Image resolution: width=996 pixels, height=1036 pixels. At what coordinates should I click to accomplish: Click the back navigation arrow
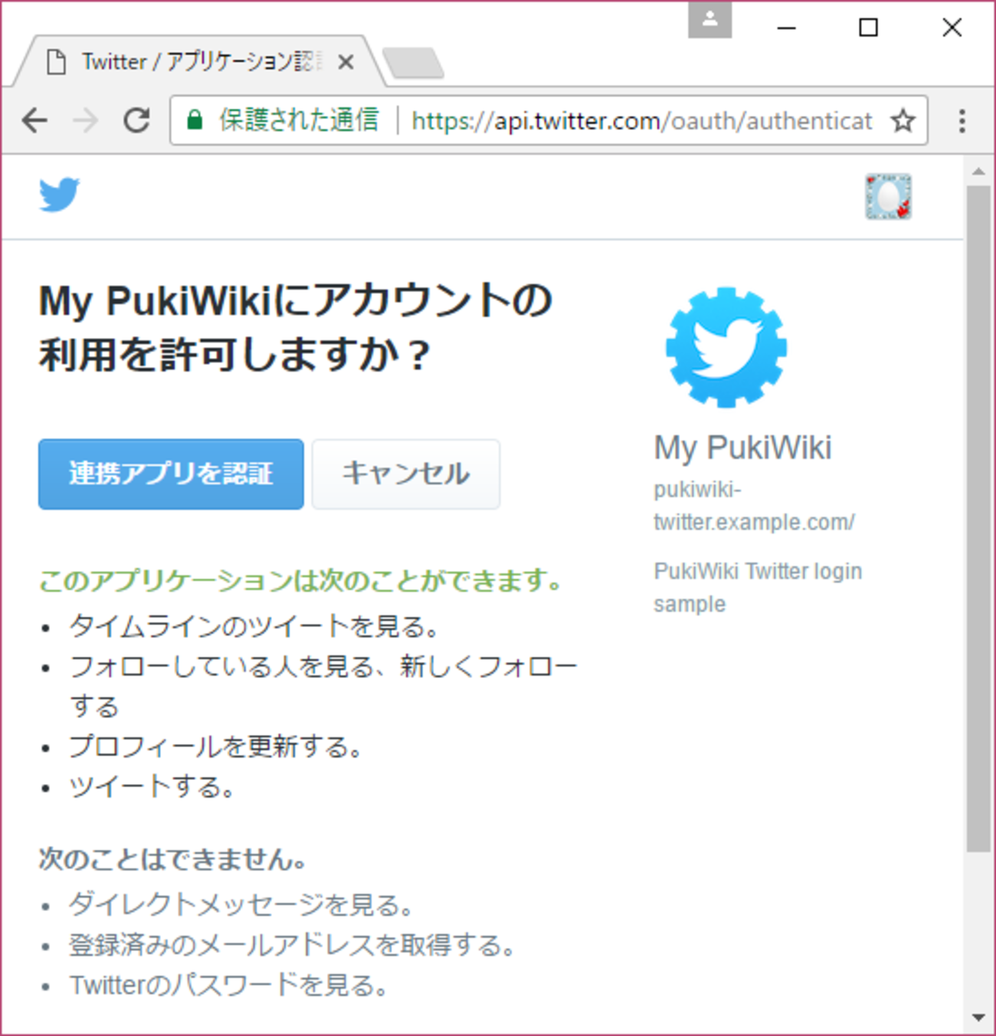pyautogui.click(x=34, y=120)
